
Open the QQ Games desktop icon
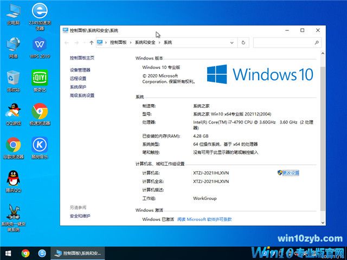[x=13, y=114]
